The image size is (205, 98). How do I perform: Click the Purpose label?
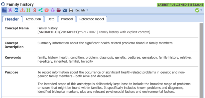point(11,72)
